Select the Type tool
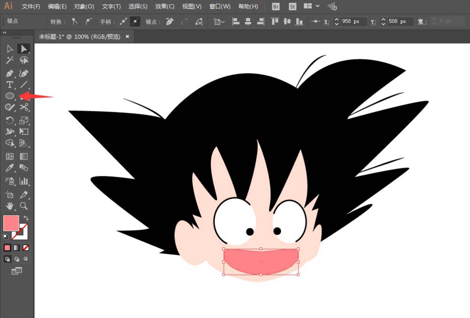The width and height of the screenshot is (470, 318). [9, 85]
